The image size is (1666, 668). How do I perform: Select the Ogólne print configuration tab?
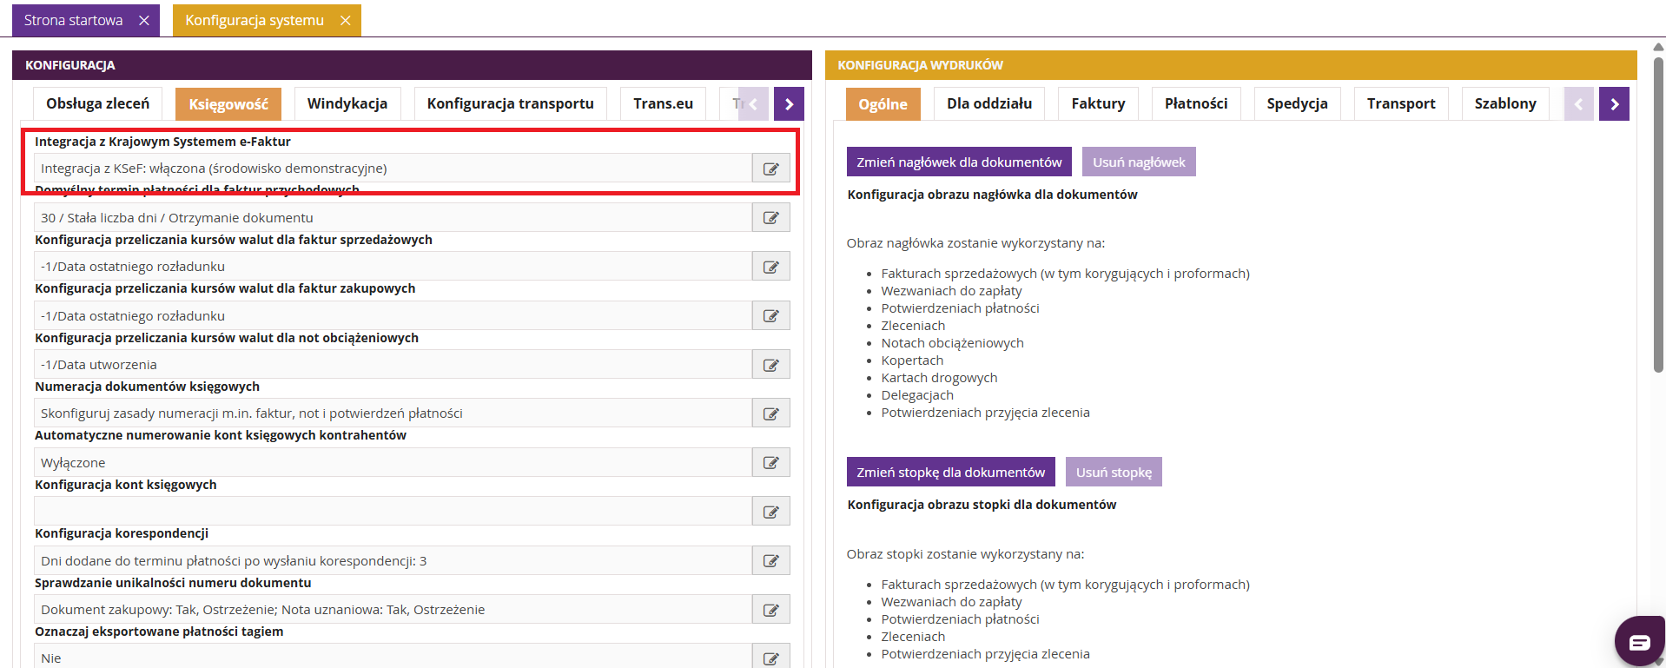tap(883, 104)
